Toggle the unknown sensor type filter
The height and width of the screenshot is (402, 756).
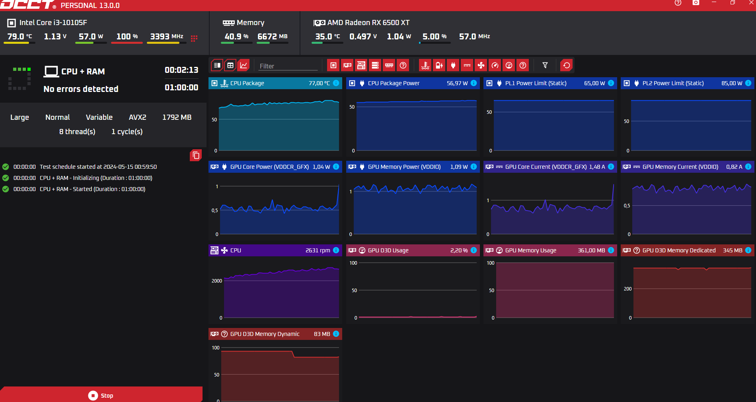(x=523, y=65)
